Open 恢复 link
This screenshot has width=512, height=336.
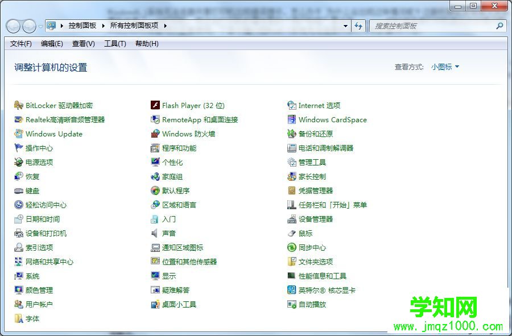click(x=32, y=176)
